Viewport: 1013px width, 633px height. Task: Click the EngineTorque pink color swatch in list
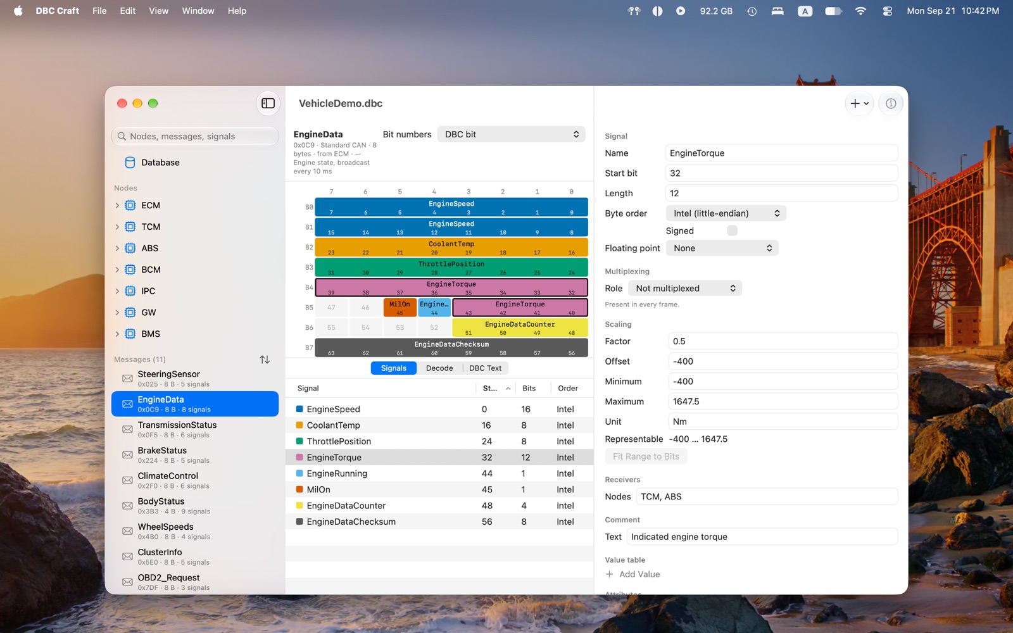(x=299, y=457)
